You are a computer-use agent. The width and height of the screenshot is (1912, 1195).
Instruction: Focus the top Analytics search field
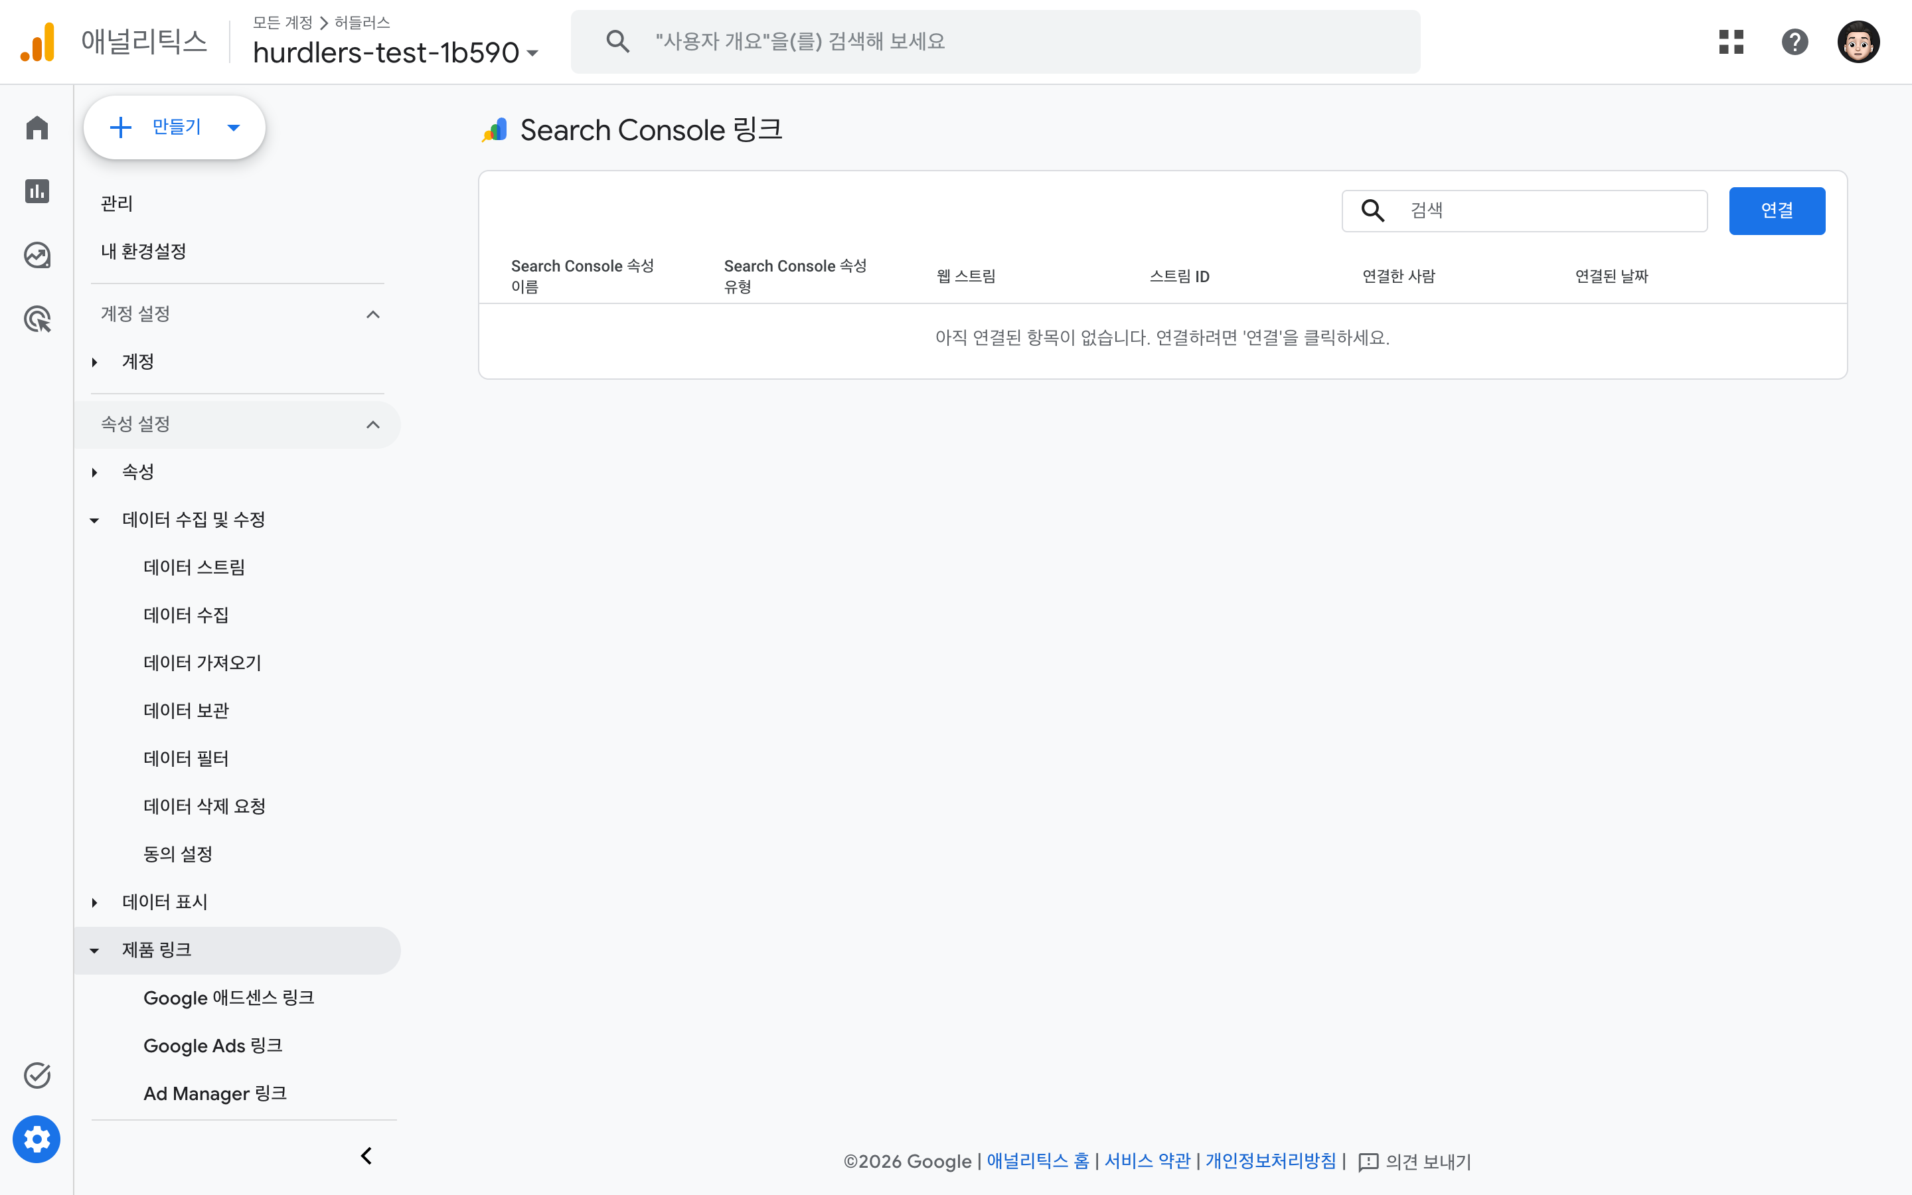point(996,42)
